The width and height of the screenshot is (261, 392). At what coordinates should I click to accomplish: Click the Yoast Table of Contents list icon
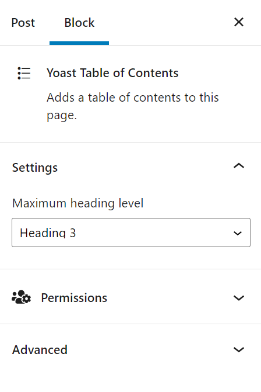24,73
